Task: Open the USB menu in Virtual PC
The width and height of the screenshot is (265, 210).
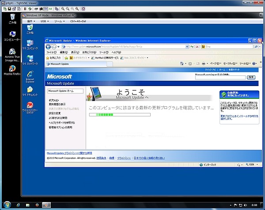Action: [45, 21]
